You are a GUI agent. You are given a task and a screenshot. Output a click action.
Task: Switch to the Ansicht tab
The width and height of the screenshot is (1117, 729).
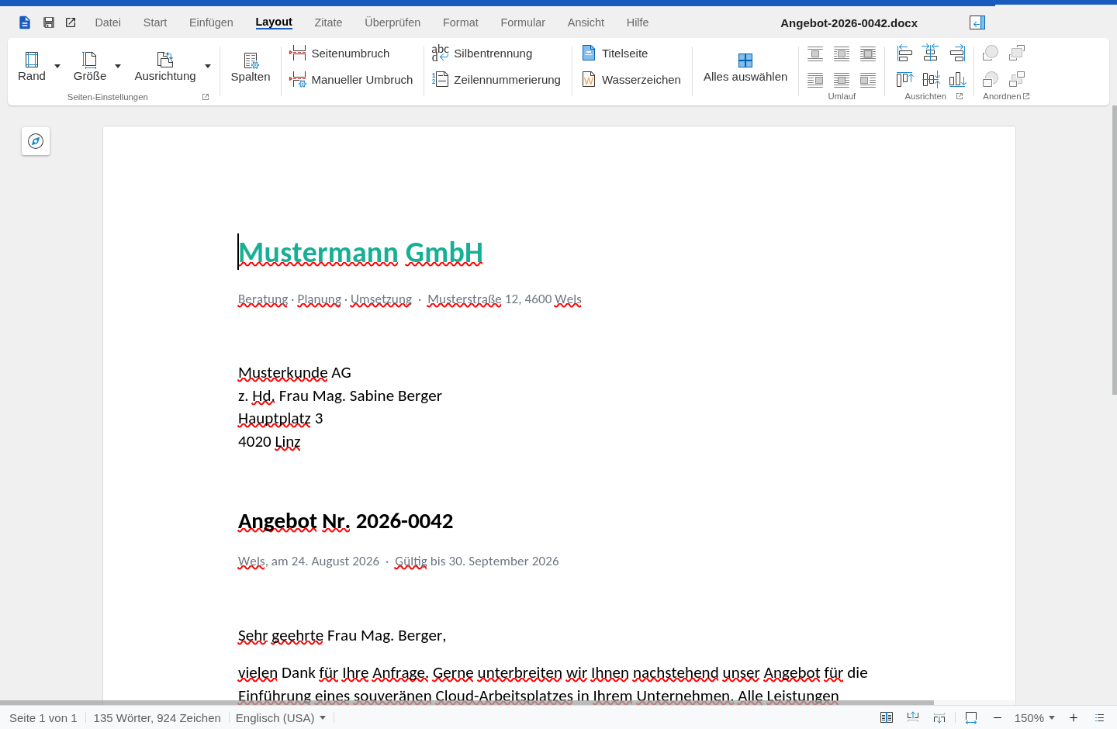click(586, 22)
